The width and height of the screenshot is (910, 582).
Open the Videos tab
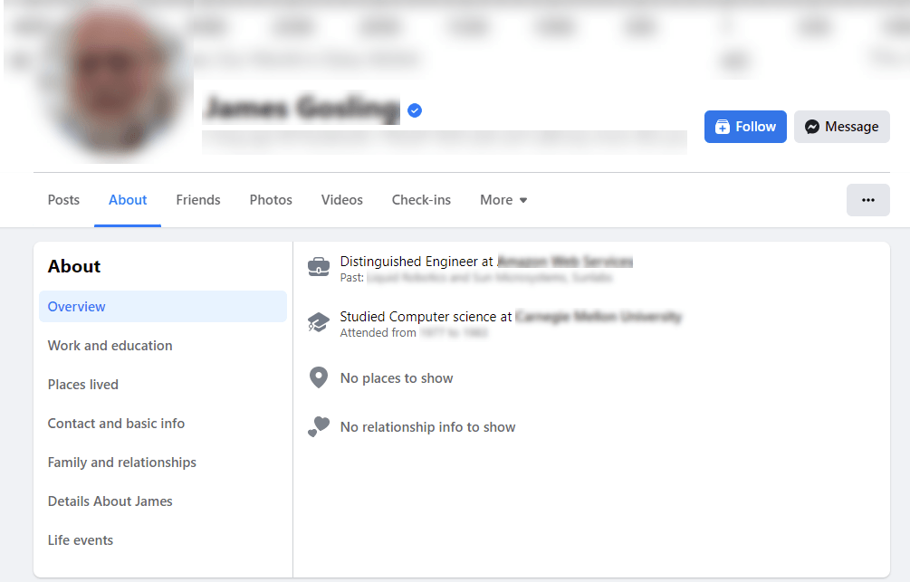(x=342, y=200)
